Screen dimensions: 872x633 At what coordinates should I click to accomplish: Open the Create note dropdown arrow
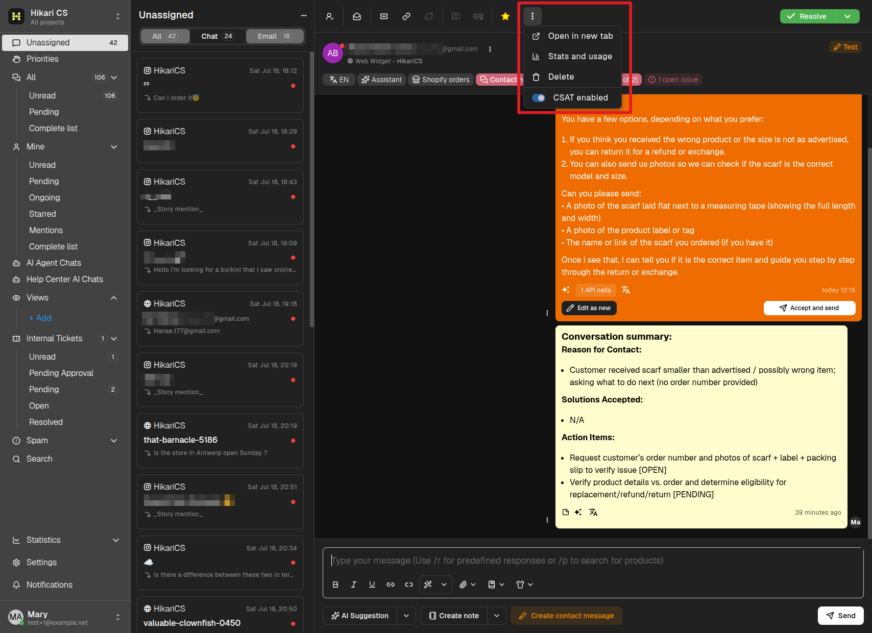click(497, 616)
